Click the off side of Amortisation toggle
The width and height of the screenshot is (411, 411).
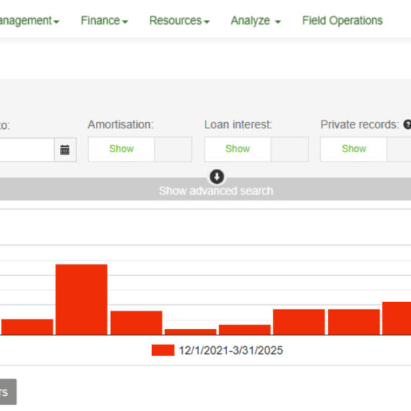point(173,149)
